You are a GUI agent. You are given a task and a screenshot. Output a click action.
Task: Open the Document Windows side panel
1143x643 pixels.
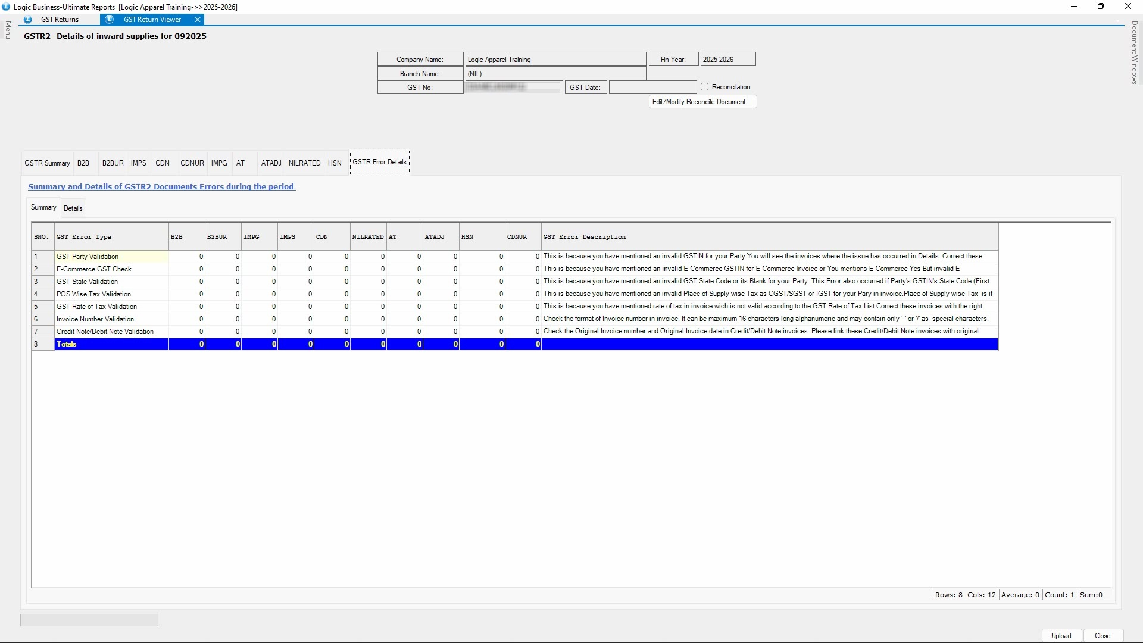(1134, 52)
